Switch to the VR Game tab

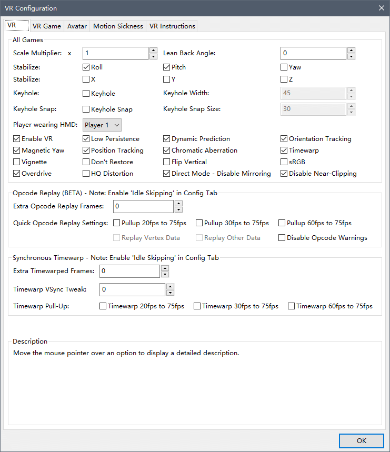(47, 26)
